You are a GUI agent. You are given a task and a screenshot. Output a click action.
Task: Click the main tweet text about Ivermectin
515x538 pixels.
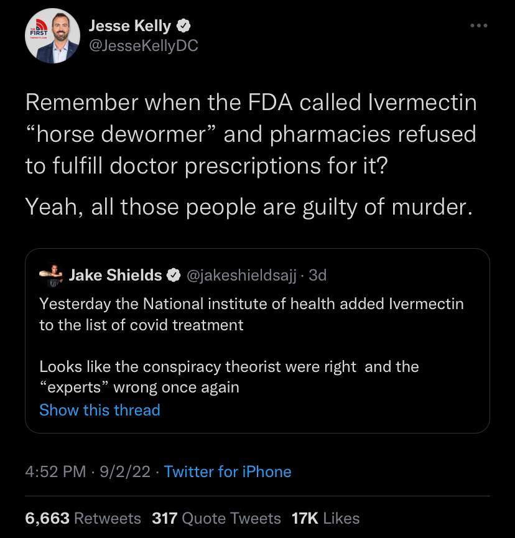[x=251, y=134]
